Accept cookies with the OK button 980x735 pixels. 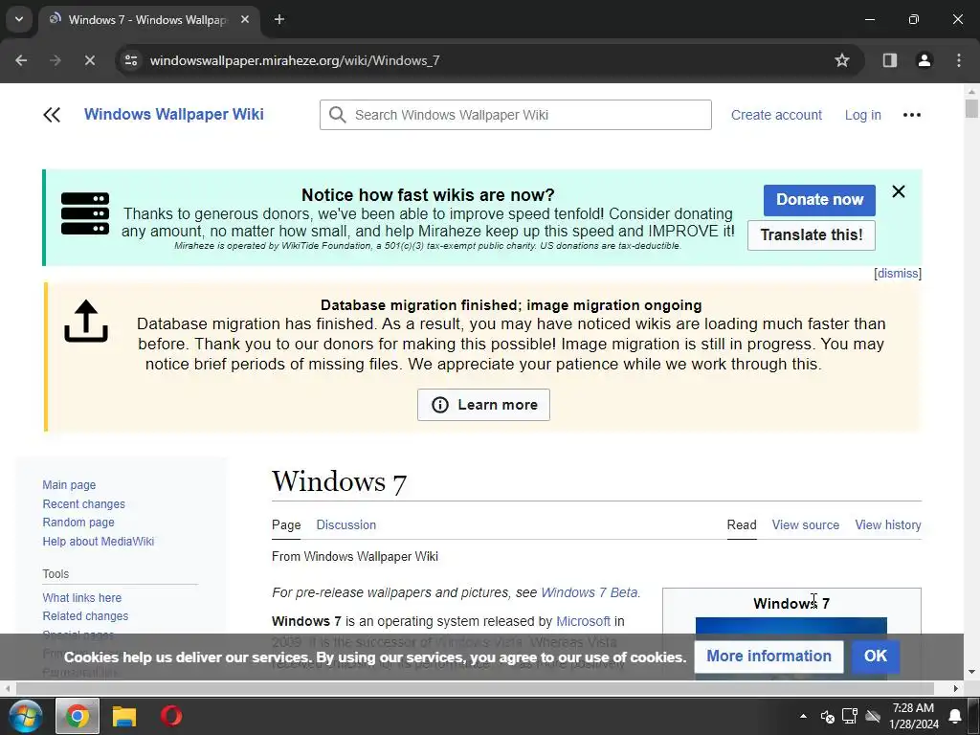(x=876, y=657)
